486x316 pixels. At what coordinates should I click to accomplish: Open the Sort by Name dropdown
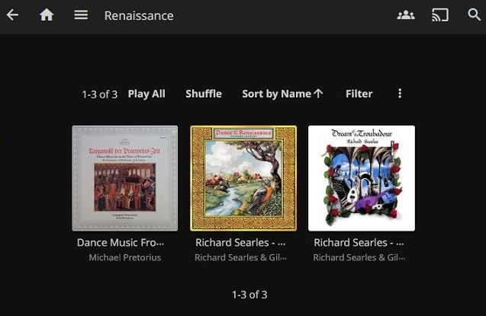pos(277,94)
